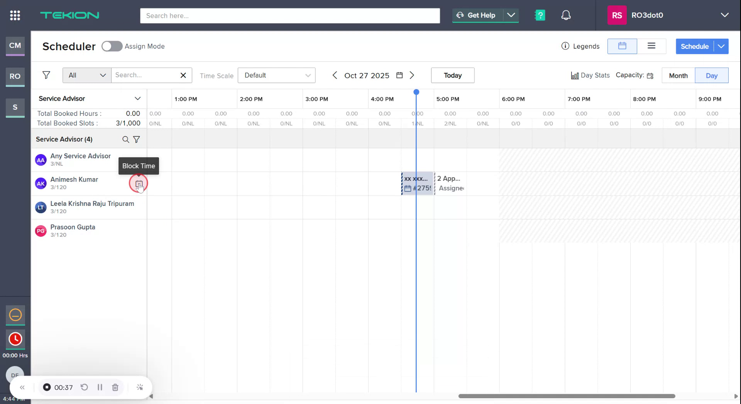Switch to Month view

[678, 75]
